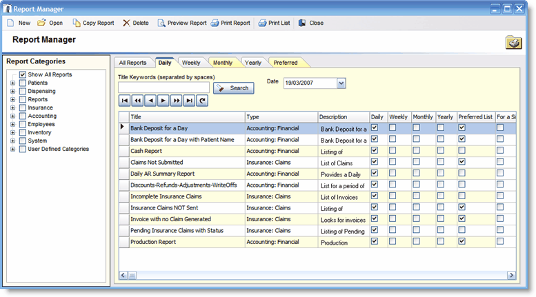Switch to the Weekly tab
This screenshot has width=536, height=297.
[x=191, y=63]
